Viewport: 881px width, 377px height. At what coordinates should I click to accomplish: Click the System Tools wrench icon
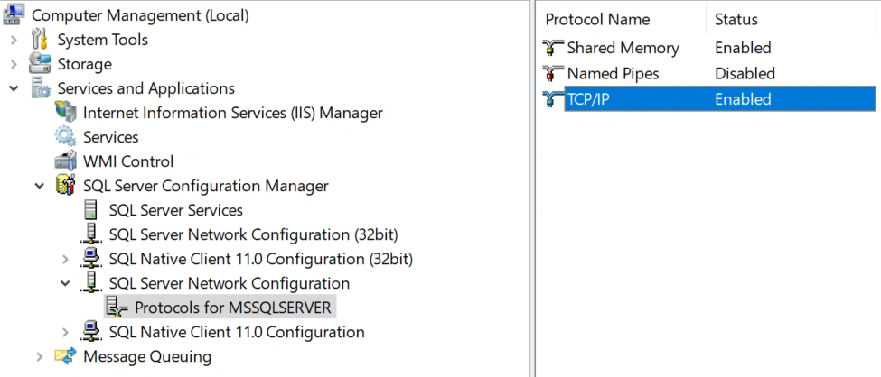pos(40,40)
